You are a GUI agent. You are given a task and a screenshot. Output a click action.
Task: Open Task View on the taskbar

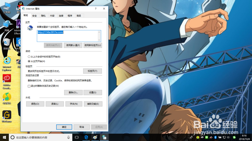coord(77,137)
